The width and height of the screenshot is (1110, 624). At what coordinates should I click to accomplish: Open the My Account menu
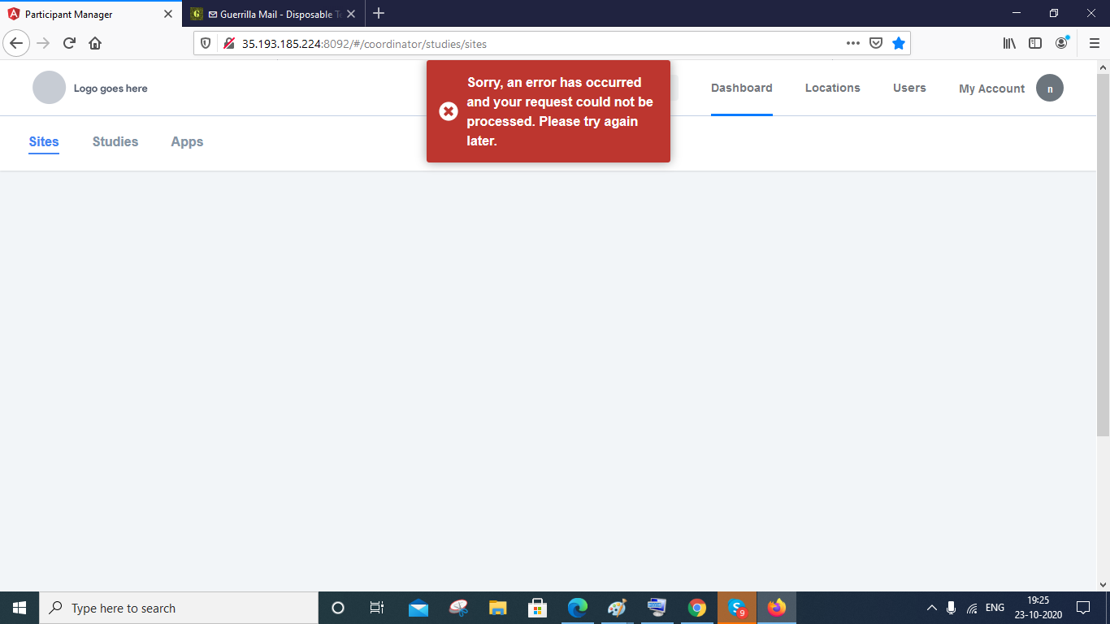[991, 89]
